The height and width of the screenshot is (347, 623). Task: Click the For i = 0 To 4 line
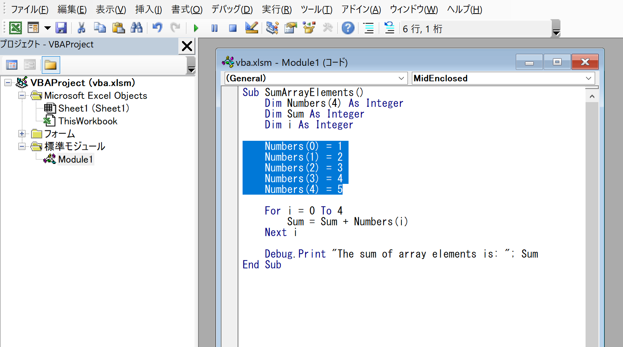[x=304, y=211]
